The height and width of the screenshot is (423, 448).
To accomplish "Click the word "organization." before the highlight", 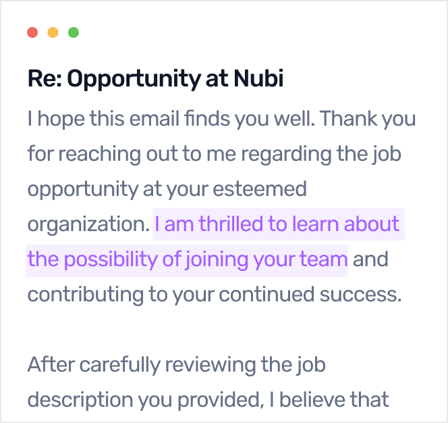I will (88, 224).
